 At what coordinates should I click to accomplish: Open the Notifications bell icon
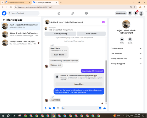(136, 13)
